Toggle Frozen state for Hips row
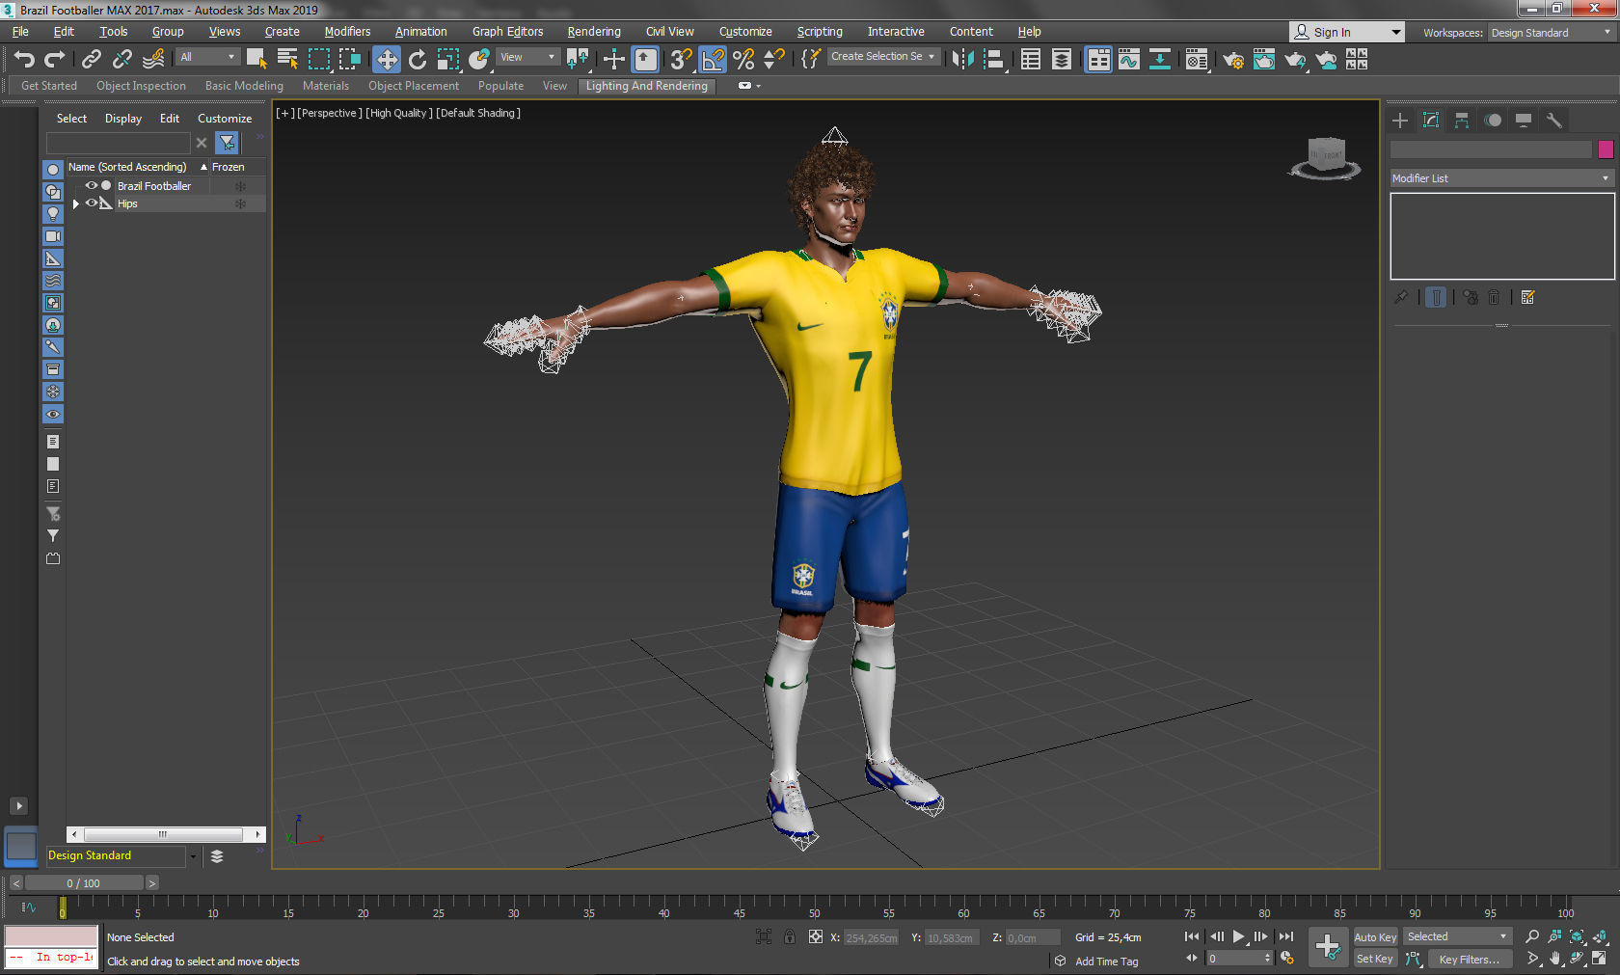The height and width of the screenshot is (975, 1620). click(x=240, y=203)
